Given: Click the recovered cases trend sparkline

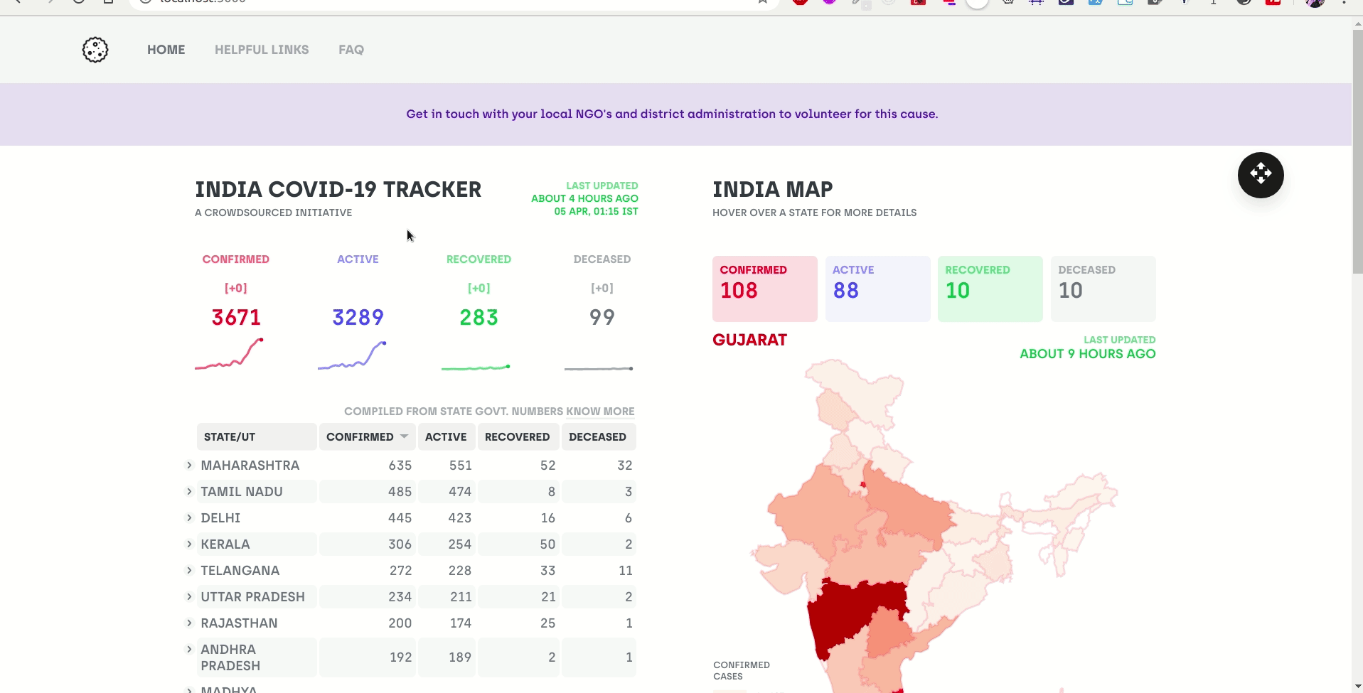Looking at the screenshot, I should coord(476,367).
